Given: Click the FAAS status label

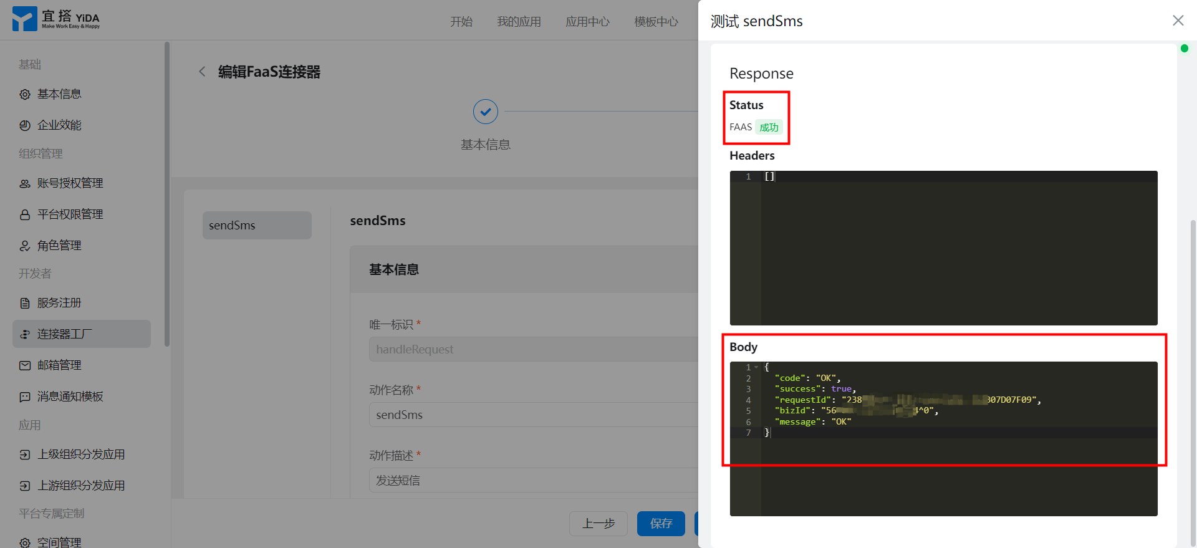Looking at the screenshot, I should pyautogui.click(x=741, y=127).
